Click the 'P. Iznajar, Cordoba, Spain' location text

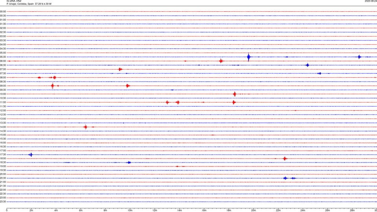20,4
